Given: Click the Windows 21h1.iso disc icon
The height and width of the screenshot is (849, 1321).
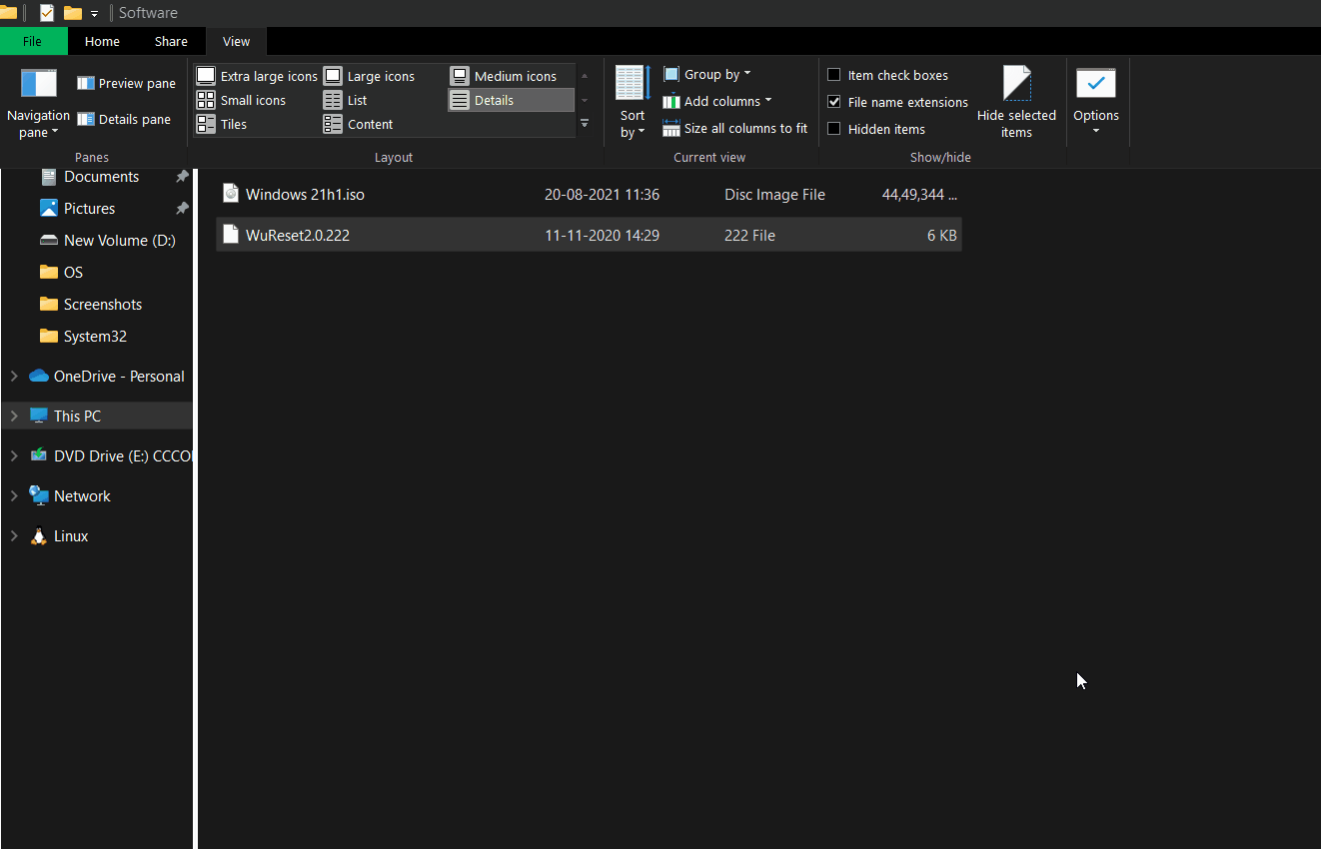Looking at the screenshot, I should pos(231,193).
